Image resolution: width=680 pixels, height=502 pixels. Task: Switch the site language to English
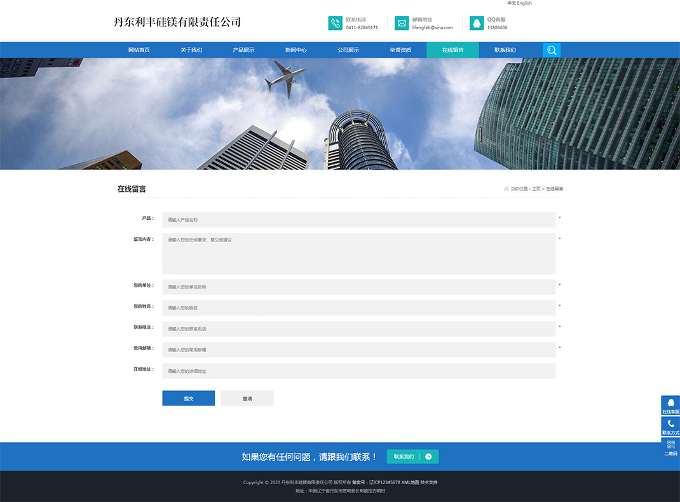coord(524,3)
